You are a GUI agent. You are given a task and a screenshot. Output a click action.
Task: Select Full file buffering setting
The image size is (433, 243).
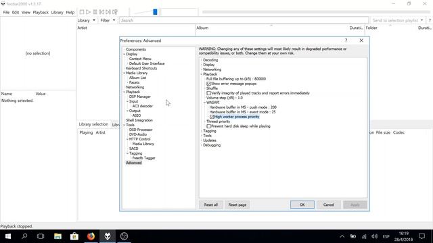point(236,79)
